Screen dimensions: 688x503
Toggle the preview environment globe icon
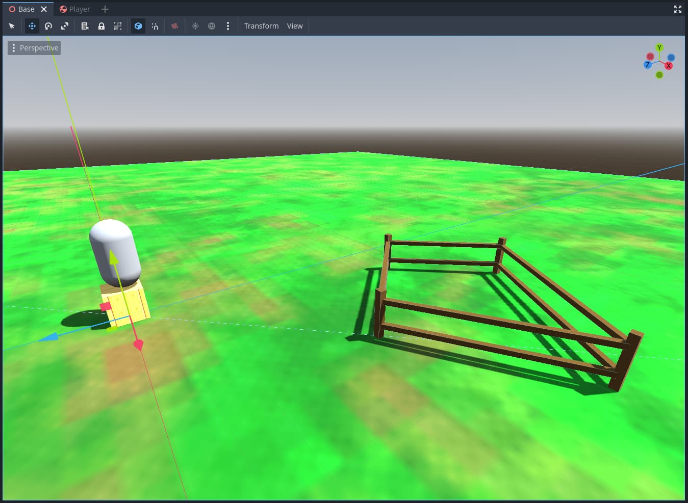tap(212, 26)
